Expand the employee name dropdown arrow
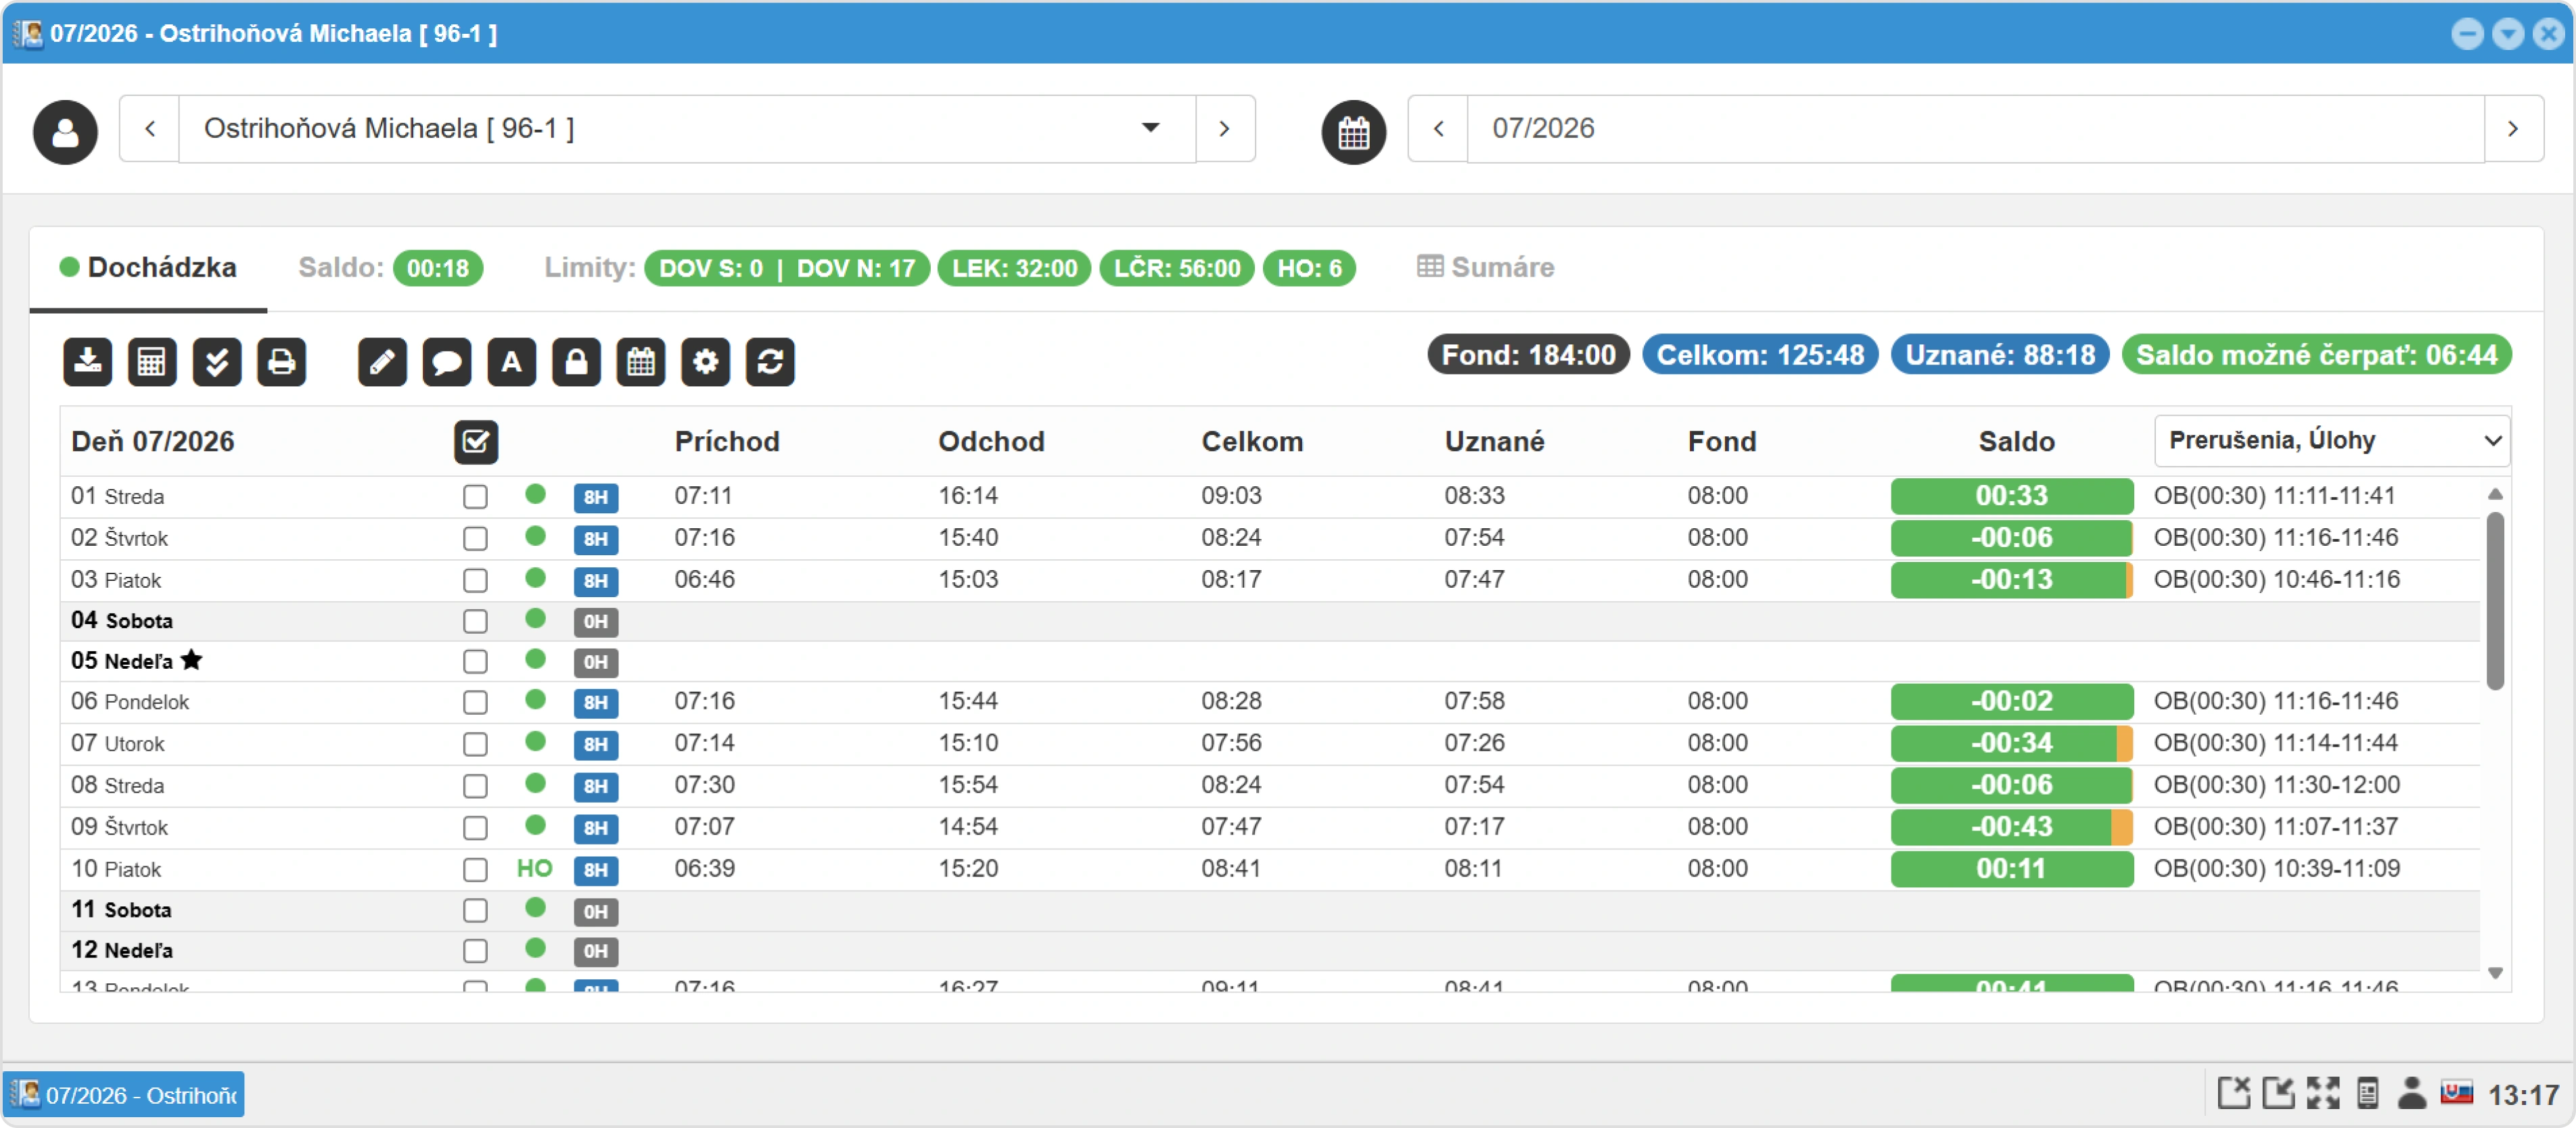This screenshot has width=2576, height=1128. (x=1151, y=128)
